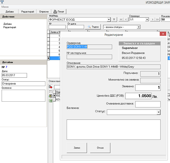This screenshot has height=163, width=170.
Task: Click the goods filter input beside red arrow icon
Action: coord(57,87)
